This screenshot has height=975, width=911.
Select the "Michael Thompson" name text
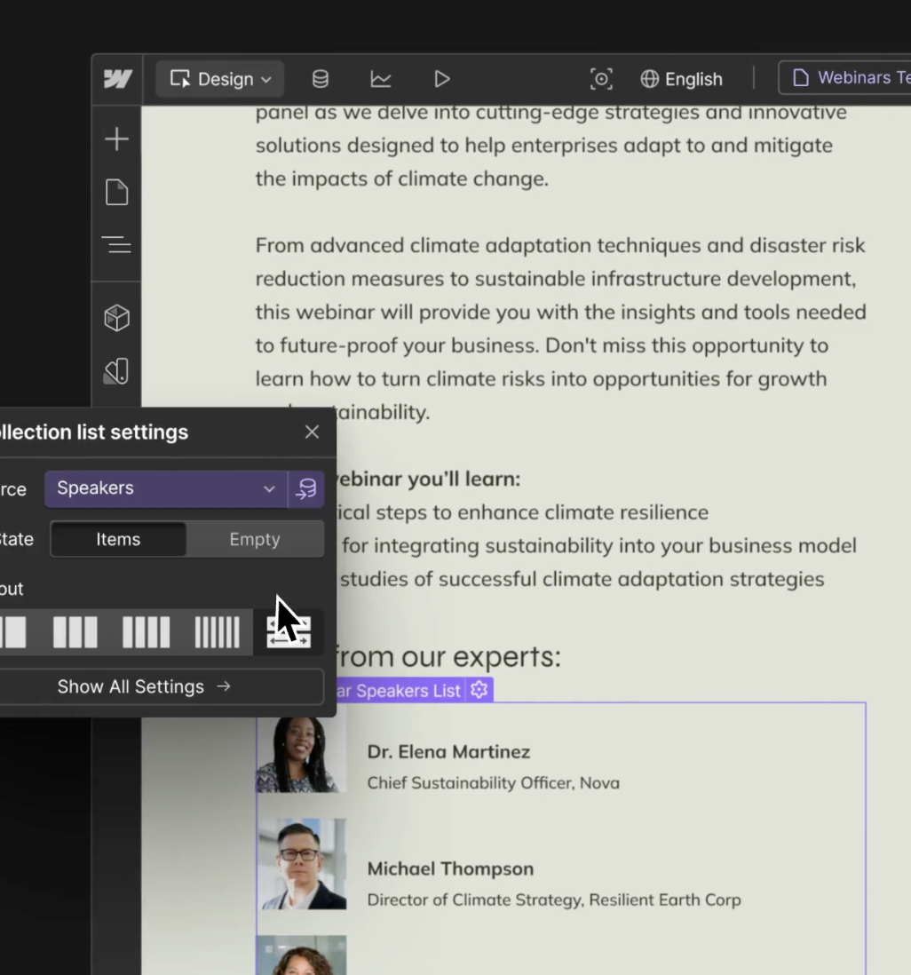450,868
